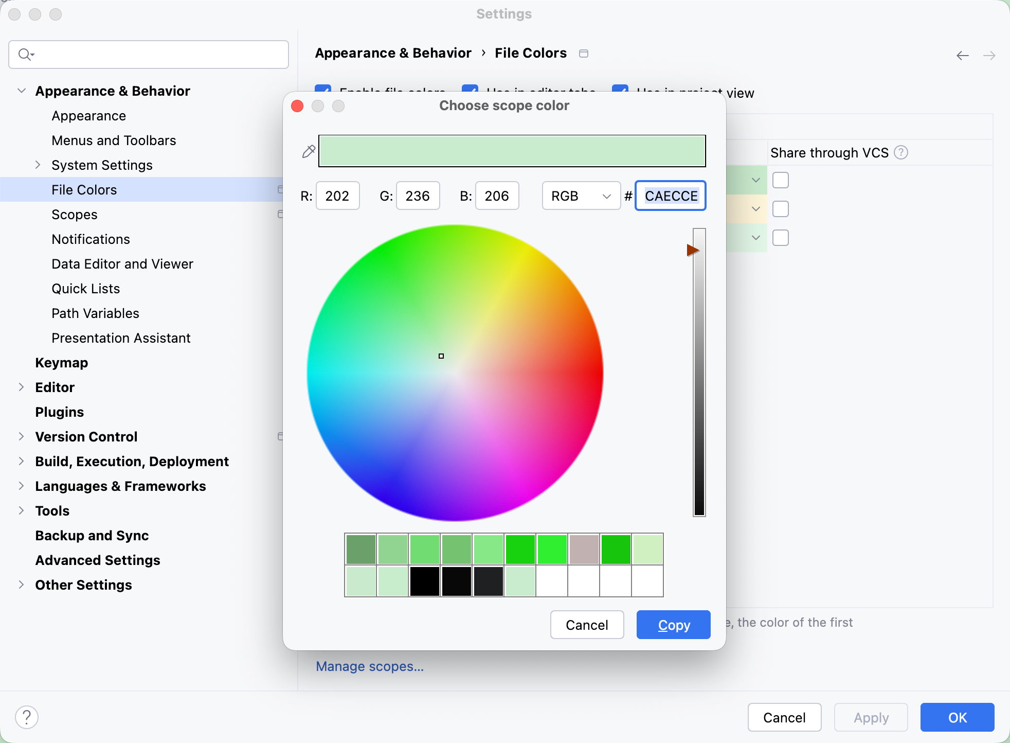
Task: Check the first Share through VCS checkbox
Action: pos(780,180)
